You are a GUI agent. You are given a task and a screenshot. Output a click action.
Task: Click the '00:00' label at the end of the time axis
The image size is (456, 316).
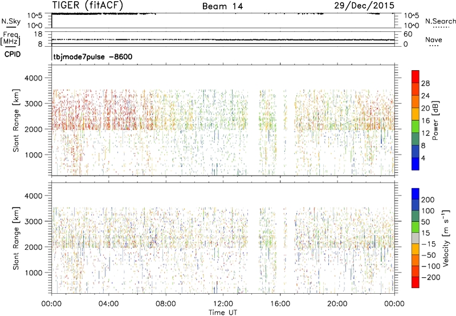pos(394,304)
